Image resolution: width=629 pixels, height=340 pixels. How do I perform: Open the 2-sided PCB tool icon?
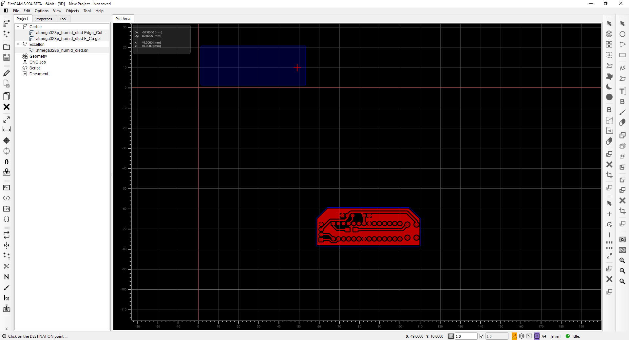point(6,235)
